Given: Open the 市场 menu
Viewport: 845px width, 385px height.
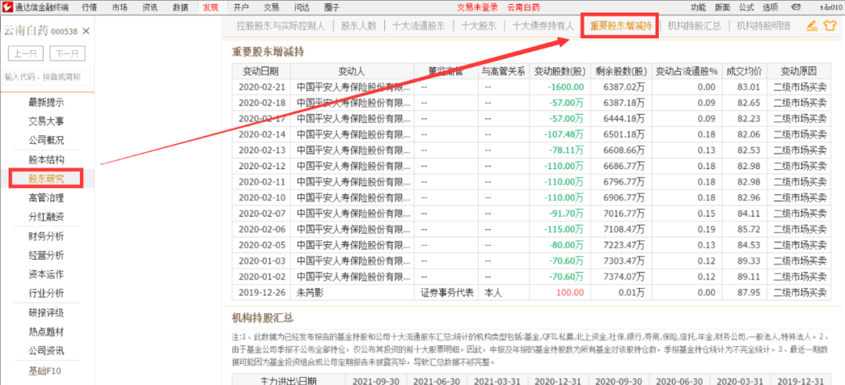Looking at the screenshot, I should [120, 7].
